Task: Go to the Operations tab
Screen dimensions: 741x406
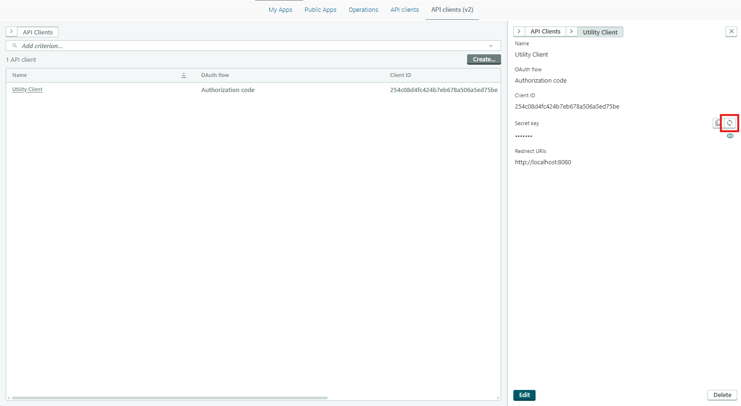Action: pyautogui.click(x=363, y=10)
